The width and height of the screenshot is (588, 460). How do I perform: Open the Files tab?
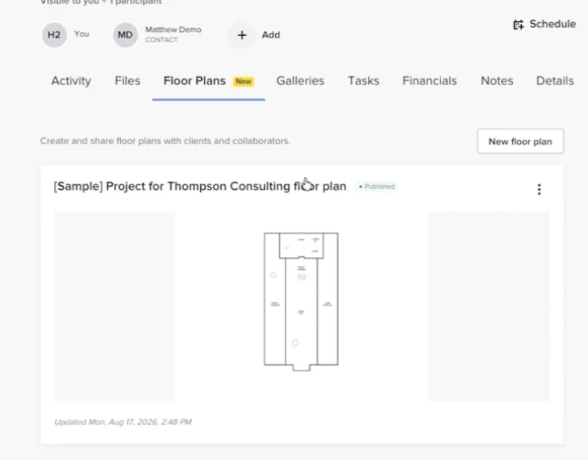pos(128,81)
